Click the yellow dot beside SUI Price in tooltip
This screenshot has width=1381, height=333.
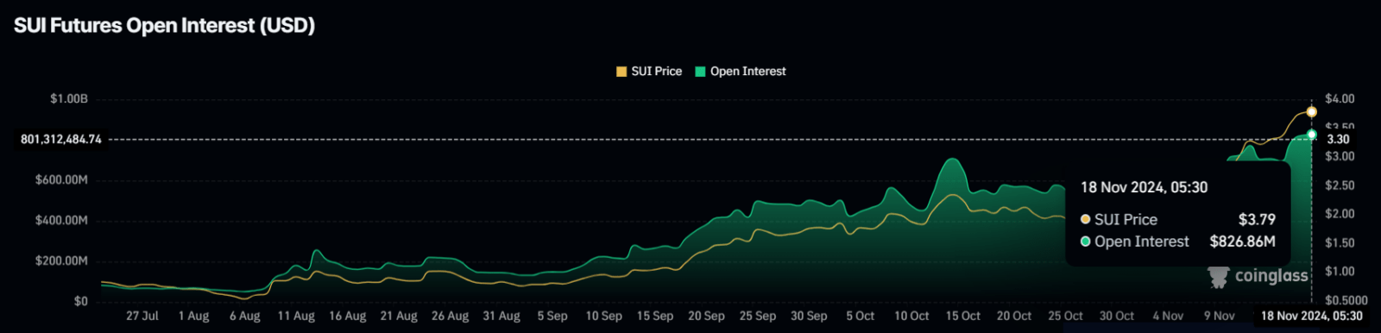tap(1086, 219)
